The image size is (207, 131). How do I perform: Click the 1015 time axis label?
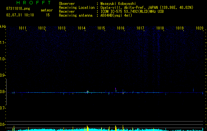(x=101, y=28)
